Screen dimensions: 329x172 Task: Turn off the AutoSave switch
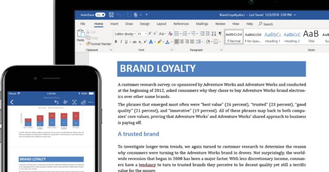tap(100, 15)
